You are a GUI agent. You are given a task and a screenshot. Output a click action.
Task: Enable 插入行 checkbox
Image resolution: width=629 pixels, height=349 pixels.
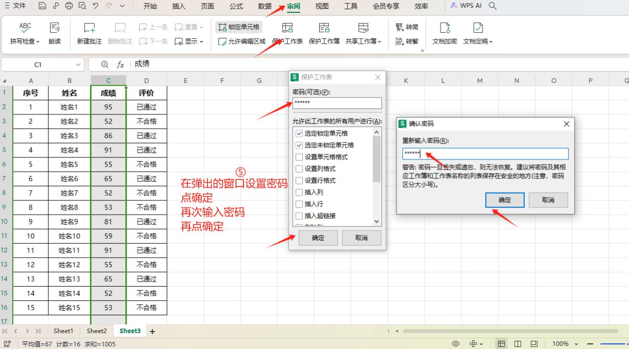click(x=299, y=204)
